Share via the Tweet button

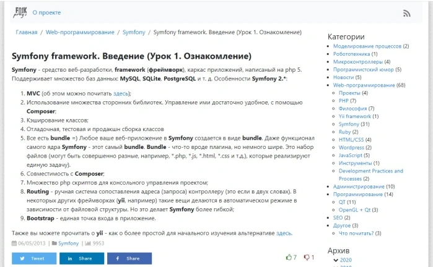pyautogui.click(x=34, y=258)
